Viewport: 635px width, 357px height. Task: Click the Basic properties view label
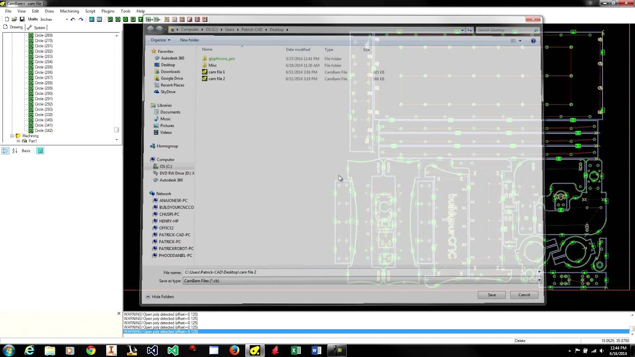(x=26, y=151)
